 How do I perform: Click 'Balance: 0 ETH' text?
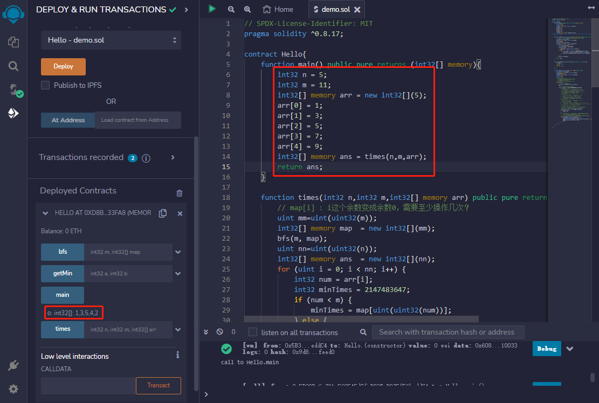pos(61,231)
